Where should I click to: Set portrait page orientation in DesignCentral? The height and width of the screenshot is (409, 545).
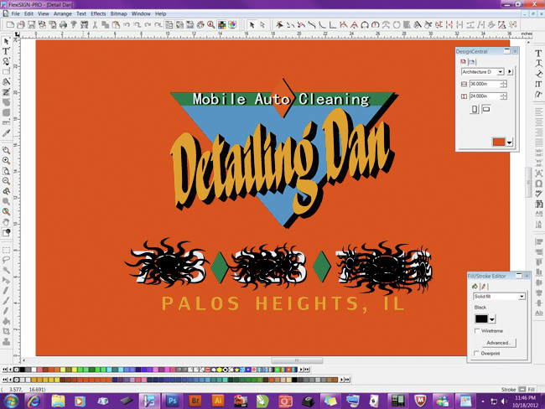475,109
